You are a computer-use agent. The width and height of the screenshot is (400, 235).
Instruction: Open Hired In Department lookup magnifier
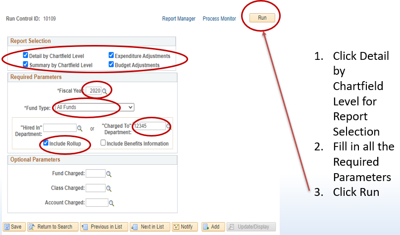80,128
